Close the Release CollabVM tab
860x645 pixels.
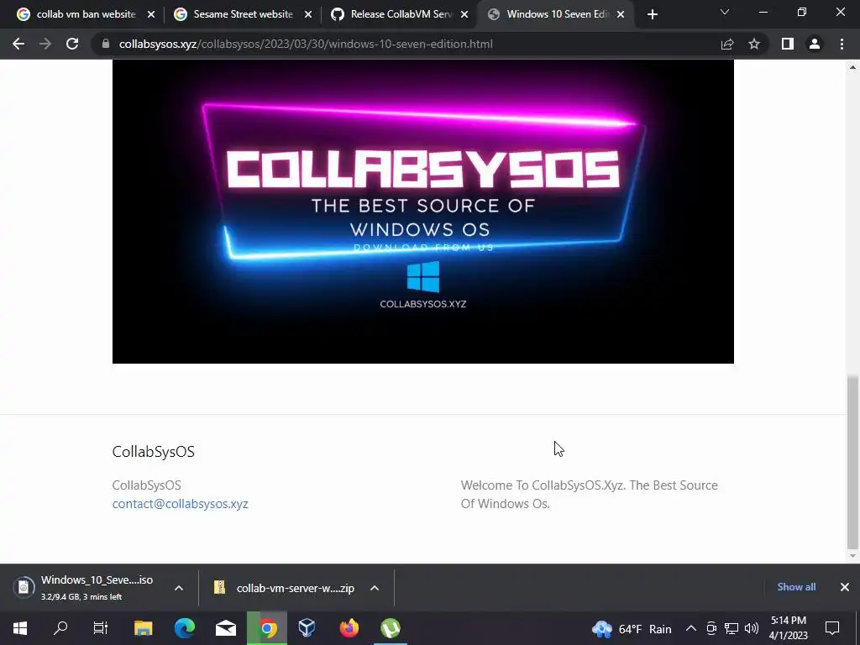coord(464,14)
